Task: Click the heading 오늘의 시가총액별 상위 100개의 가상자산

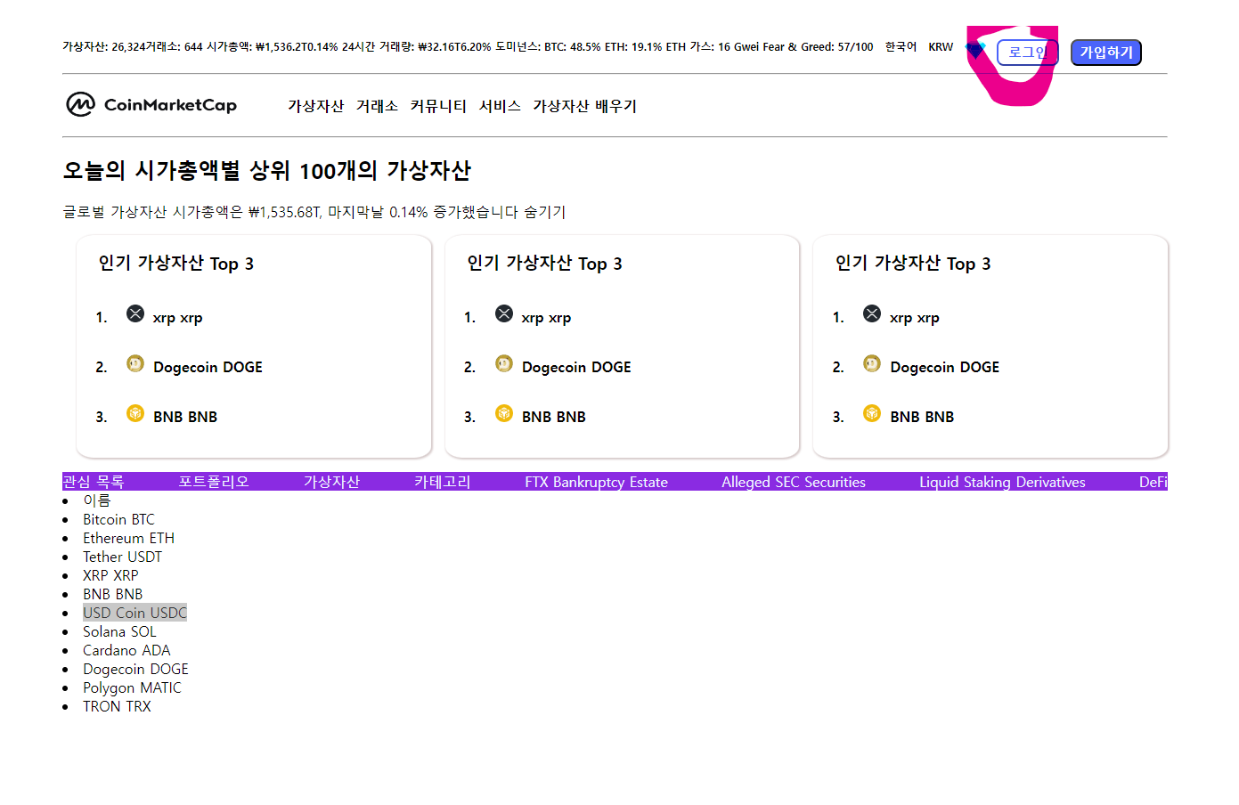Action: 267,171
